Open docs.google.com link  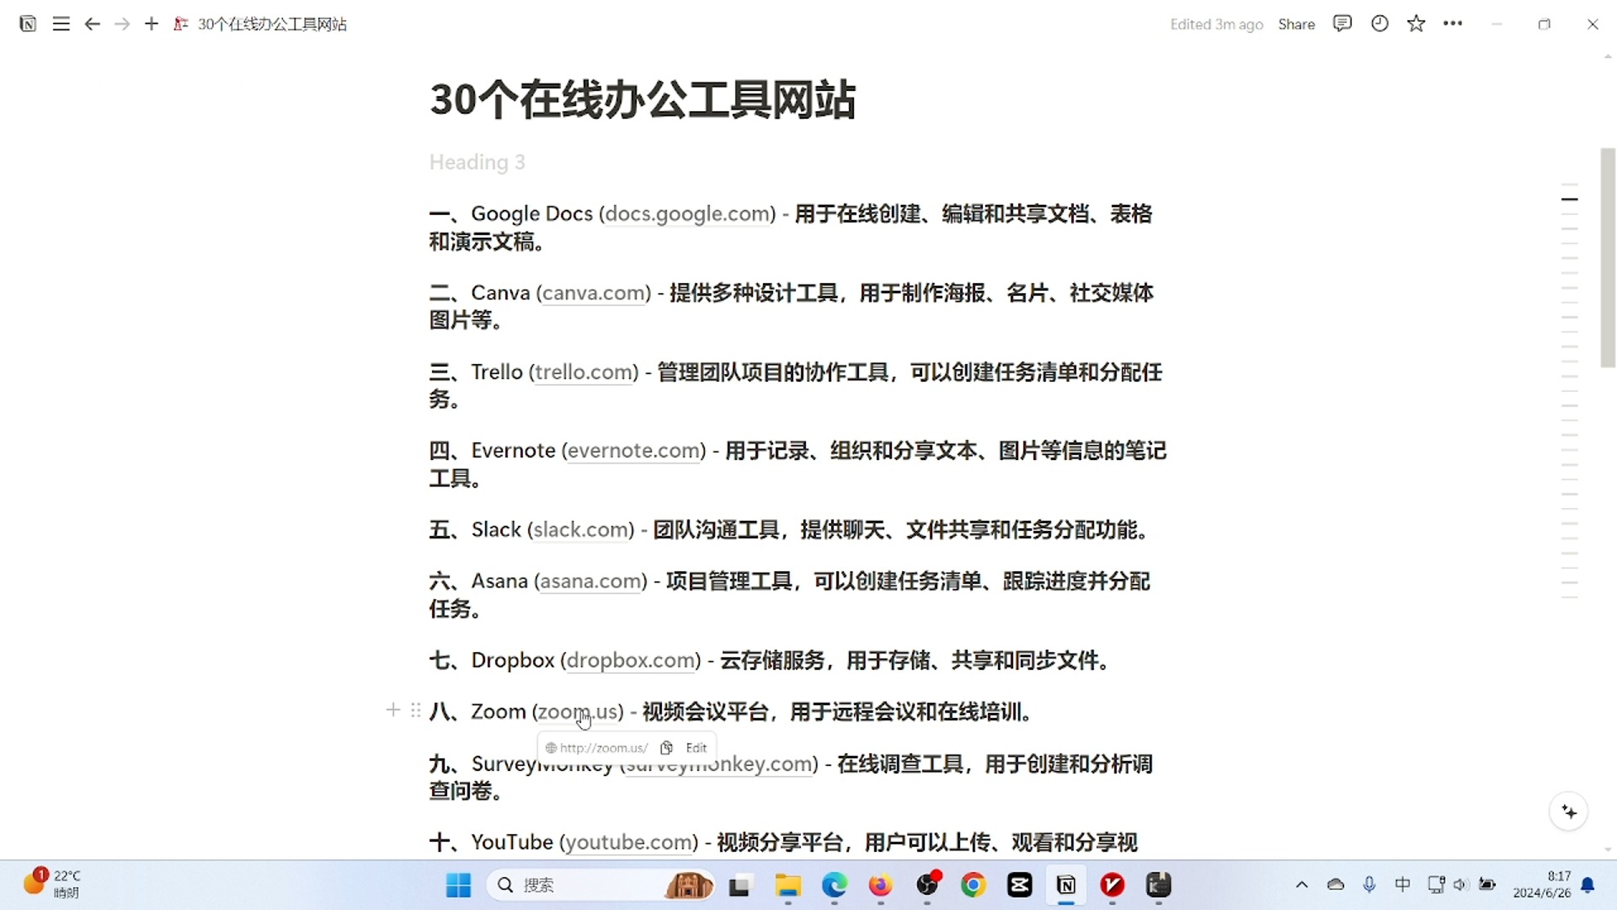pyautogui.click(x=687, y=214)
